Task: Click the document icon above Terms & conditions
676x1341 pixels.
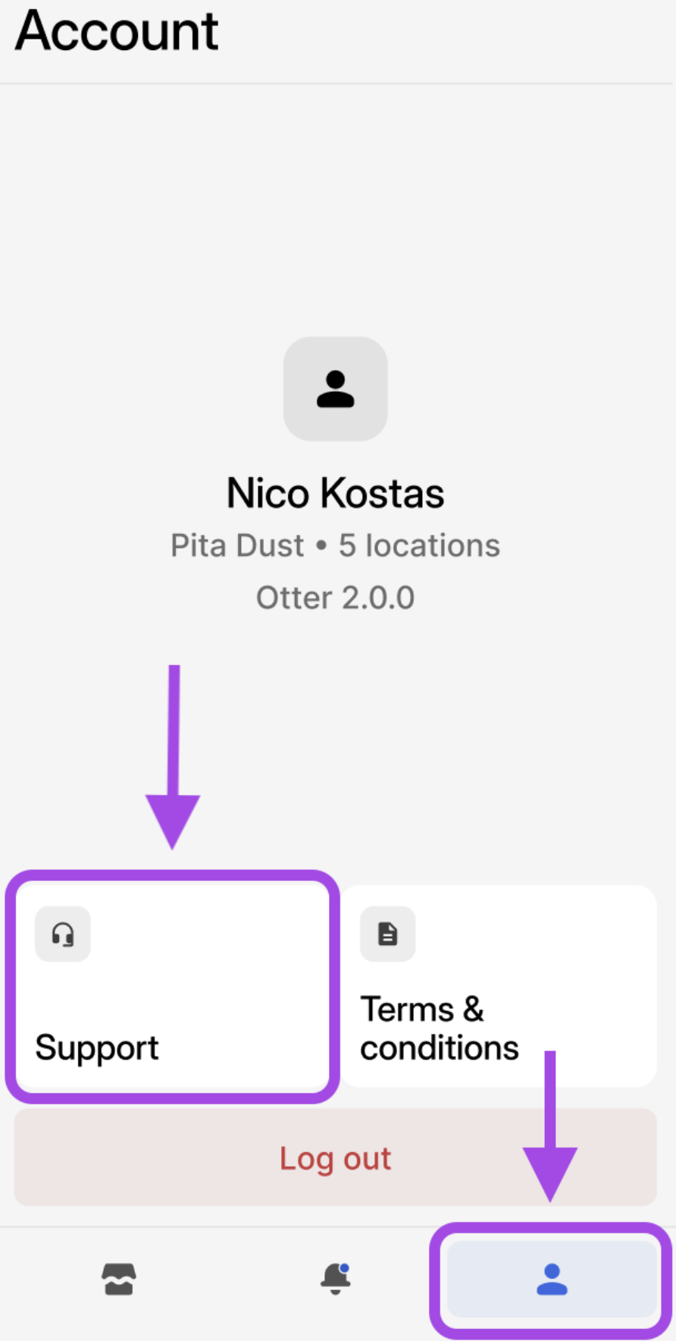Action: pyautogui.click(x=388, y=934)
